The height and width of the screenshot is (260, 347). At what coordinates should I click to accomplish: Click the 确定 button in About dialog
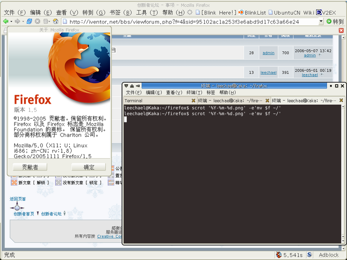pyautogui.click(x=89, y=167)
